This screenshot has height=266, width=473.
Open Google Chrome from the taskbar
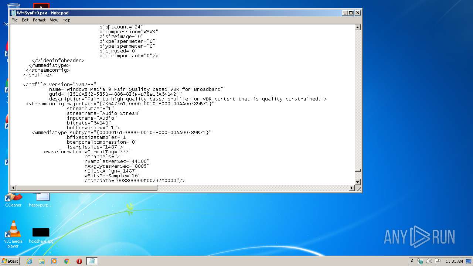click(67, 261)
